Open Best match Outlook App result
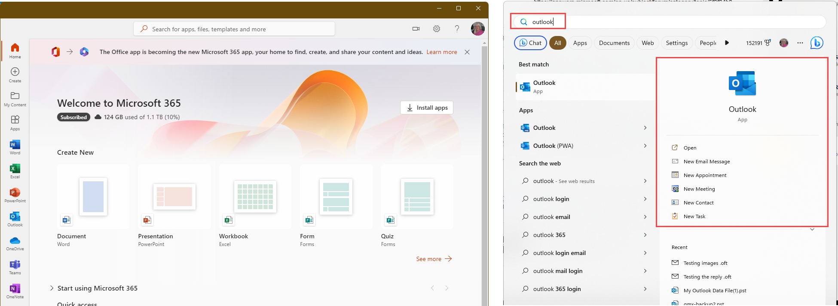Viewport: 838px width, 306px height. click(584, 87)
